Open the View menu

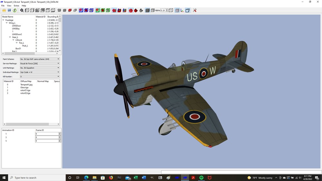pos(9,6)
